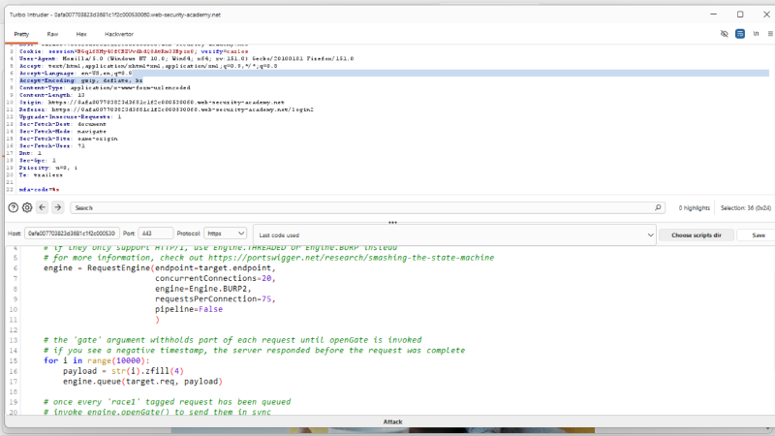This screenshot has height=436, width=775.
Task: Open the Hackvertor tab
Action: tap(118, 34)
